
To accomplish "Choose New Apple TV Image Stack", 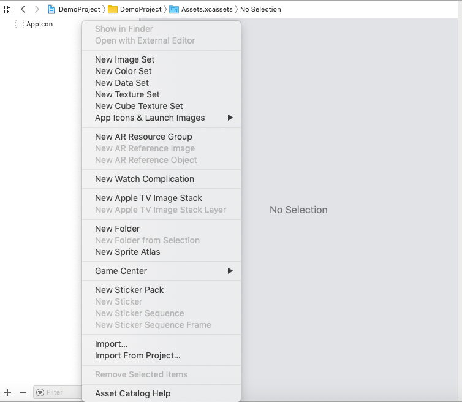I will [162, 198].
